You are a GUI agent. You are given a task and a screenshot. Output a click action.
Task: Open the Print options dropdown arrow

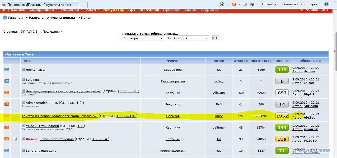(258, 4)
